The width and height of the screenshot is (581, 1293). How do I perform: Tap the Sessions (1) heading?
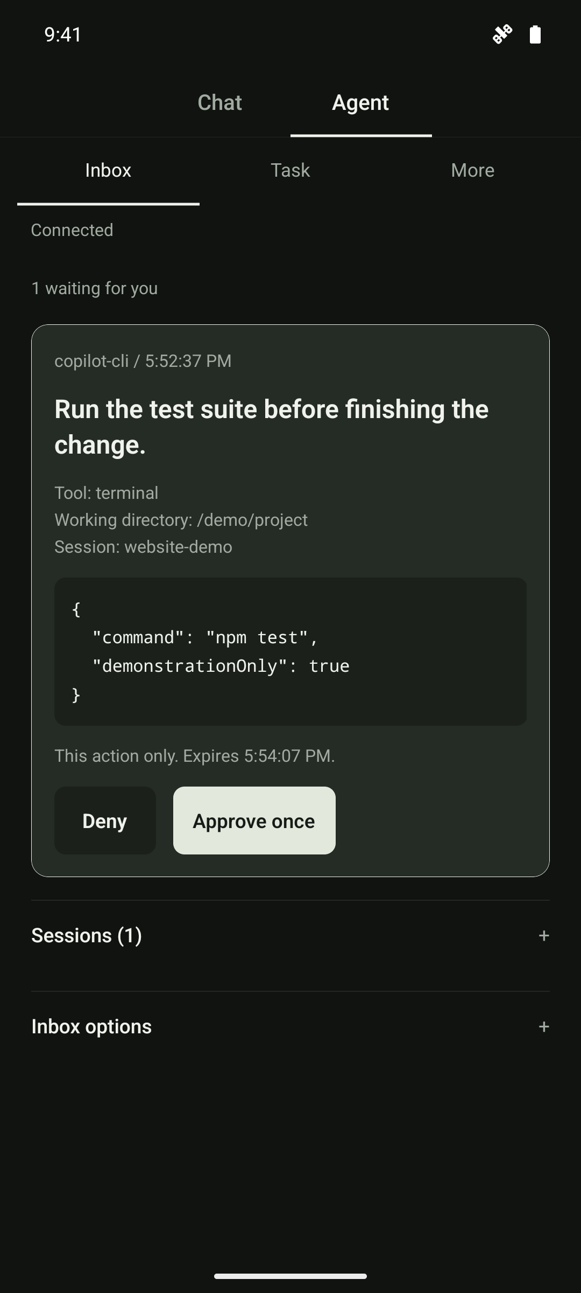tap(87, 936)
